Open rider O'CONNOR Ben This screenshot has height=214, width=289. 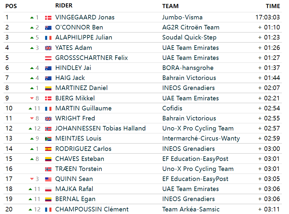(79, 27)
